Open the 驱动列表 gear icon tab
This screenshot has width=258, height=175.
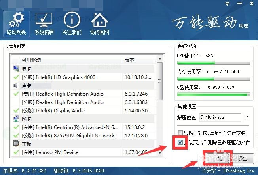coord(17,24)
